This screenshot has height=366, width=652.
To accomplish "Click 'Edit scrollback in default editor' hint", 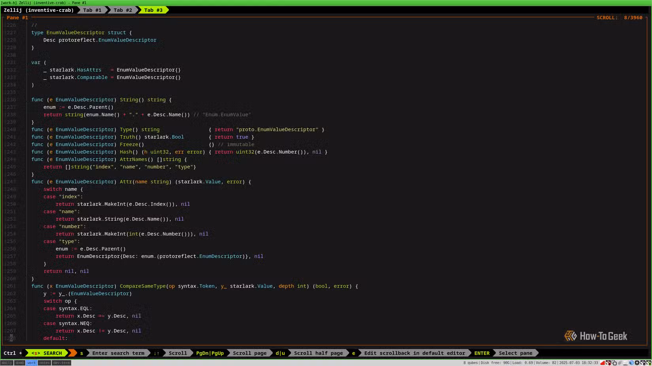I will (415, 353).
